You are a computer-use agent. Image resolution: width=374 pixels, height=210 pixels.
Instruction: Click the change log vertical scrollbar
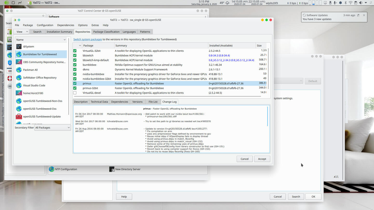click(268, 116)
